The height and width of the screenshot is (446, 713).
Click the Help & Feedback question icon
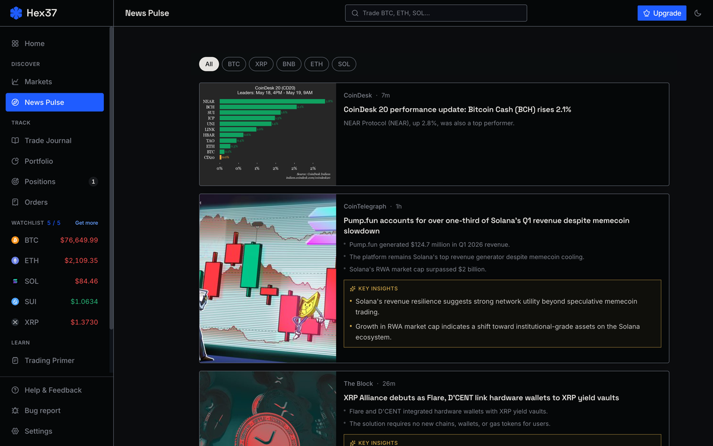click(15, 390)
